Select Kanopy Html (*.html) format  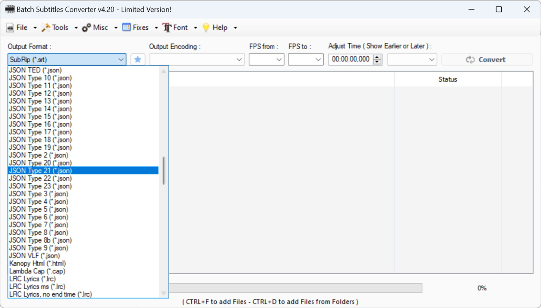point(83,263)
